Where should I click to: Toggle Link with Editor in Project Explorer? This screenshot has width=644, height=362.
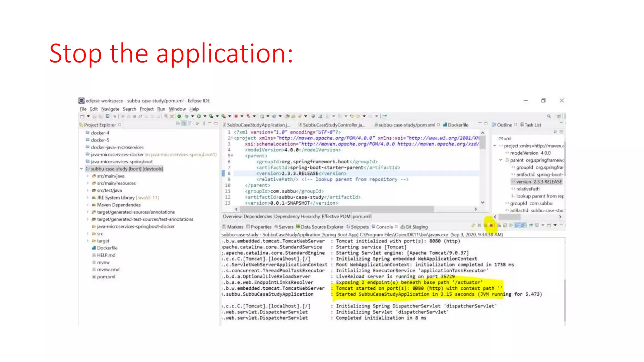pyautogui.click(x=184, y=123)
